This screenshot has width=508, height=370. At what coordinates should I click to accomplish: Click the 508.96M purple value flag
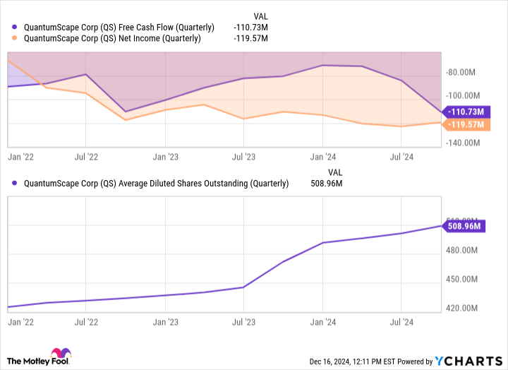464,226
